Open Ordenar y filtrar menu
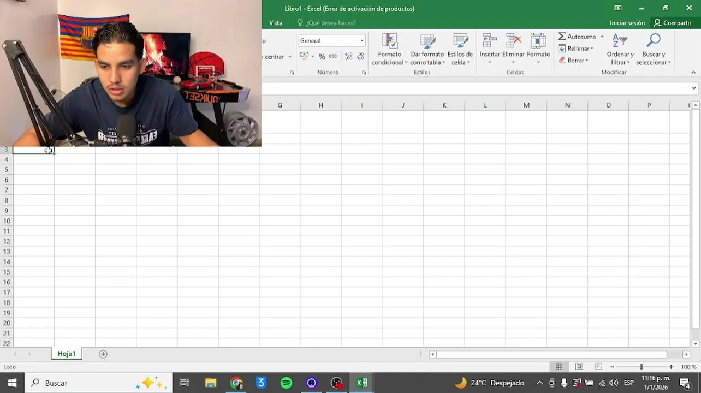 (620, 49)
